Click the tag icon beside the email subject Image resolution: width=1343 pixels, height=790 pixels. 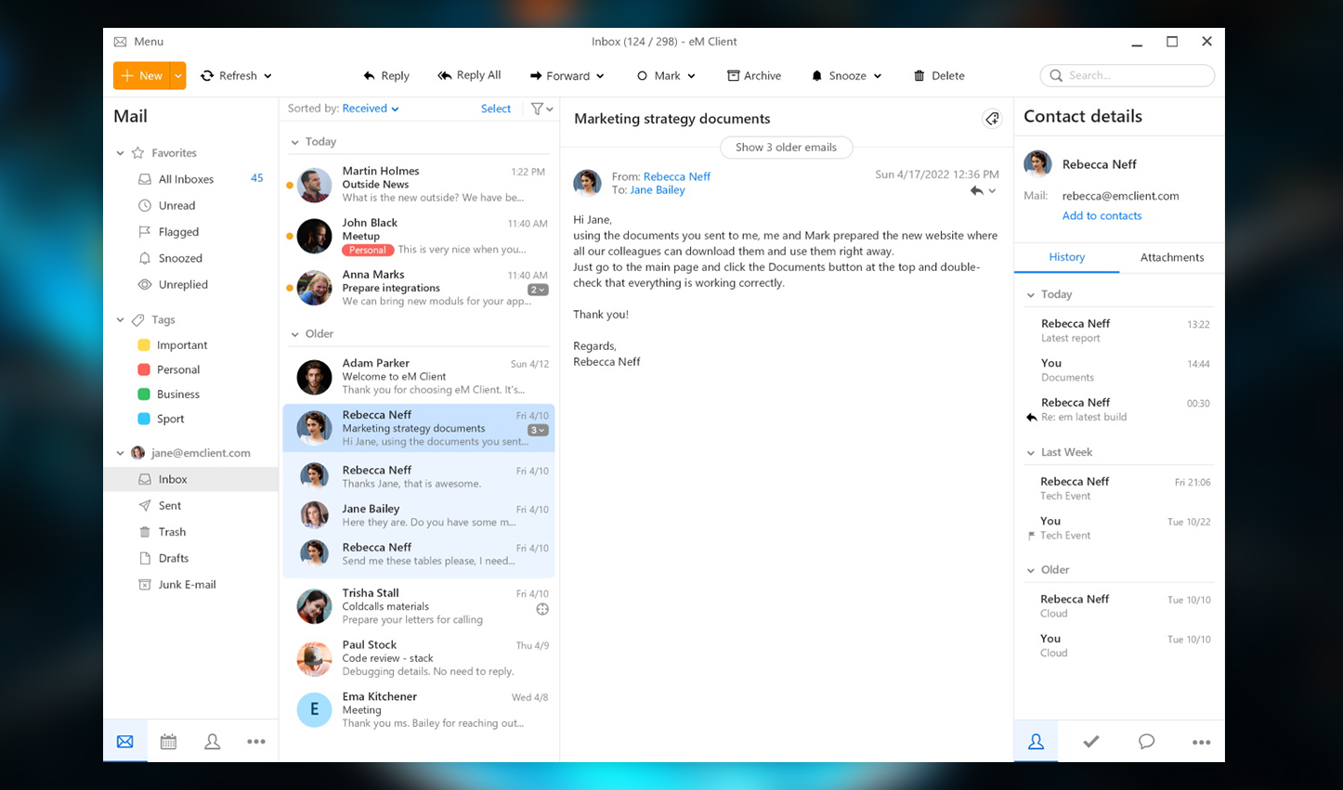pos(992,119)
